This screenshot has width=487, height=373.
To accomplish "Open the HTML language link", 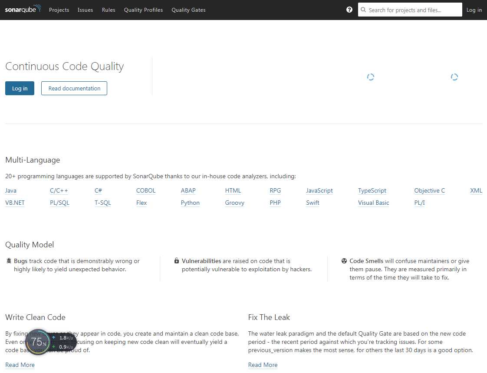I will pyautogui.click(x=233, y=190).
